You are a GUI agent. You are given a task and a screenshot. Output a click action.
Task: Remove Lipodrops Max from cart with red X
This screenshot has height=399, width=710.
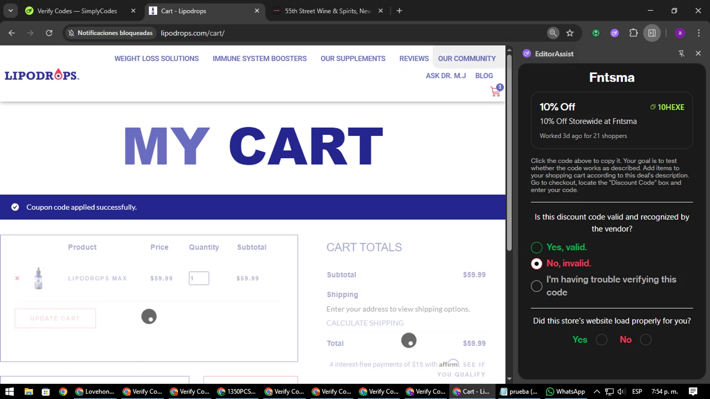point(17,278)
